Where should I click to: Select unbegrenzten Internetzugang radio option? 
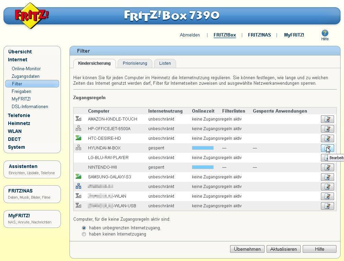[84, 228]
